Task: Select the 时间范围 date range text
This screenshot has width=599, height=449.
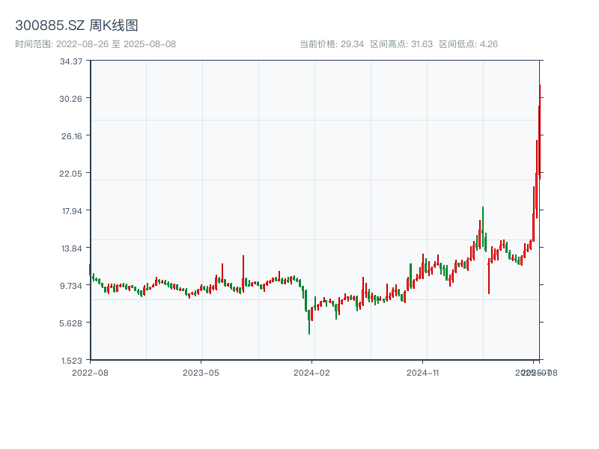Action: (96, 44)
